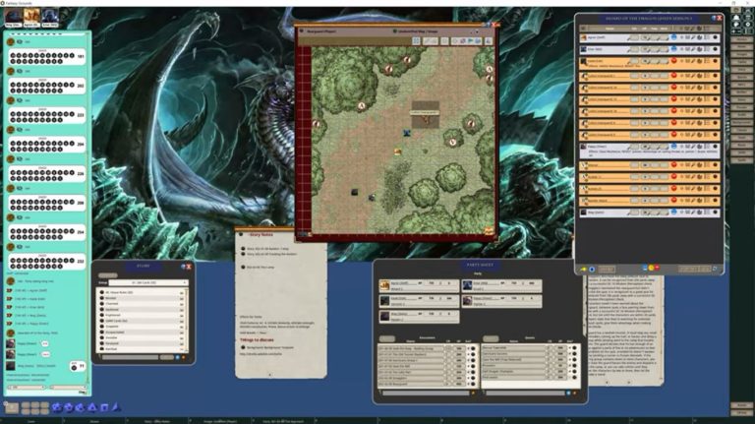Screen dimensions: 755x424
Task: Click the last icon in map toolbar
Action: click(489, 41)
